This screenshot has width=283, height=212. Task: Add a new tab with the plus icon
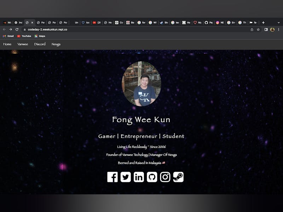coord(263,23)
